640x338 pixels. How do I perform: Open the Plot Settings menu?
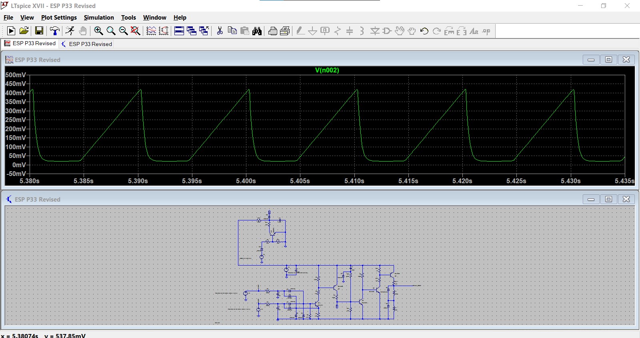pyautogui.click(x=59, y=18)
